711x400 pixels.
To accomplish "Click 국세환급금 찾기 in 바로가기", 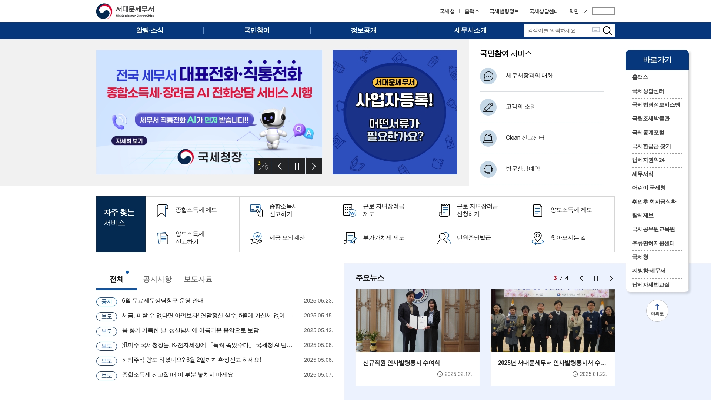I will (651, 146).
